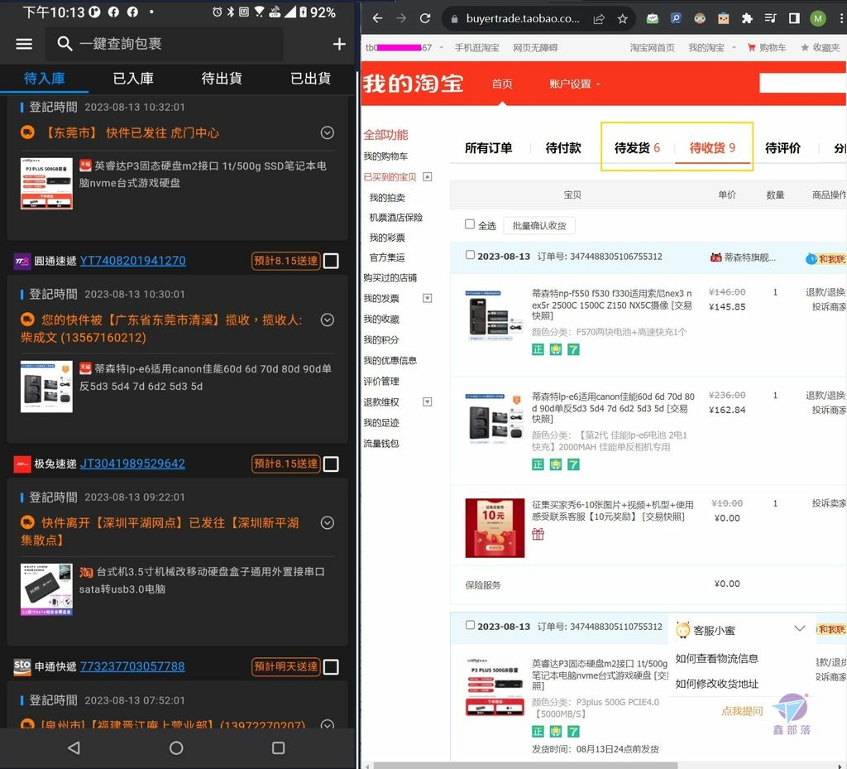Click green 7 badge under 蒂森特lp-e6 item
This screenshot has height=769, width=847.
(x=574, y=464)
